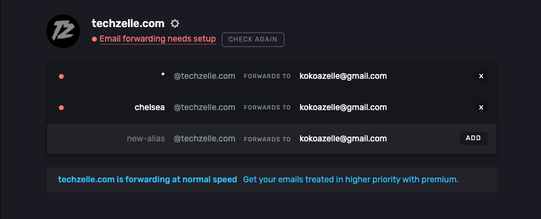Open the premium higher priority link
Viewport: 541px width, 219px height.
click(x=350, y=180)
